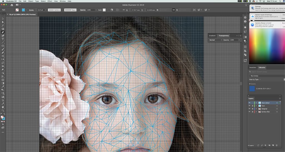Pick a color from the color spectrum panel
285x152 pixels.
click(x=267, y=46)
